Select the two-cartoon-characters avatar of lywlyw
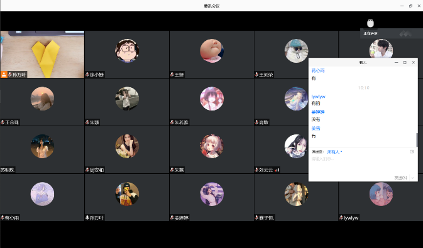423x248 pixels. point(381,194)
